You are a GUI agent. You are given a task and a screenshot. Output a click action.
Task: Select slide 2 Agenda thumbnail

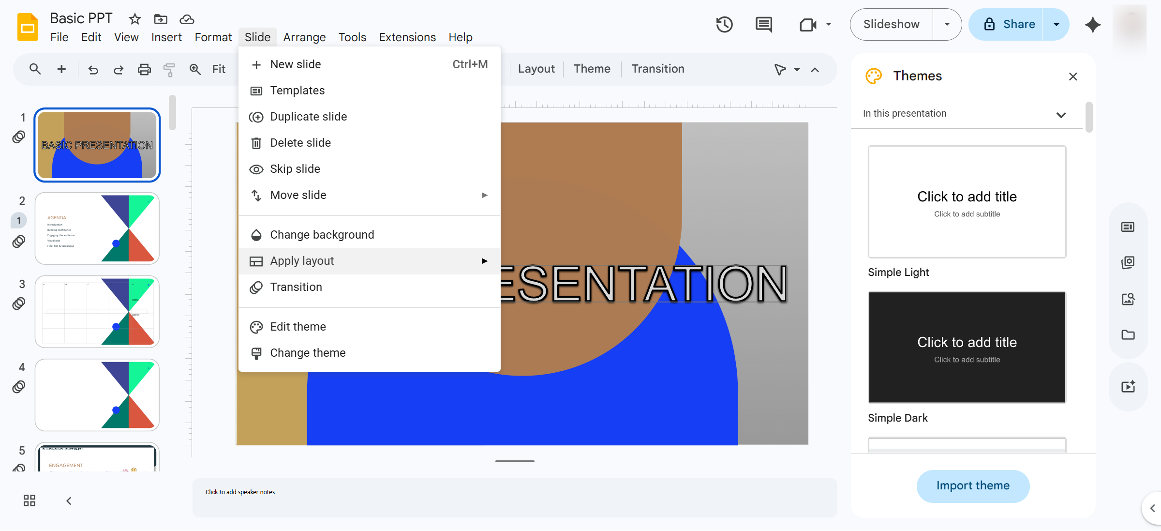pyautogui.click(x=97, y=228)
